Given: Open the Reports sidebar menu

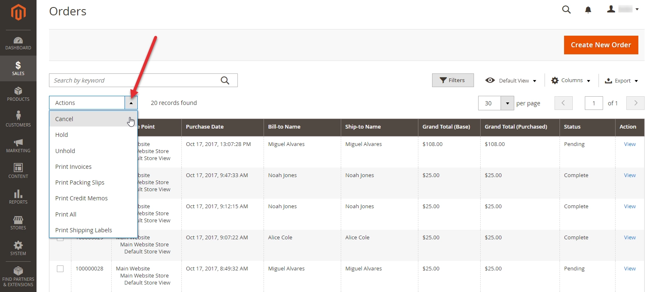Looking at the screenshot, I should point(18,197).
